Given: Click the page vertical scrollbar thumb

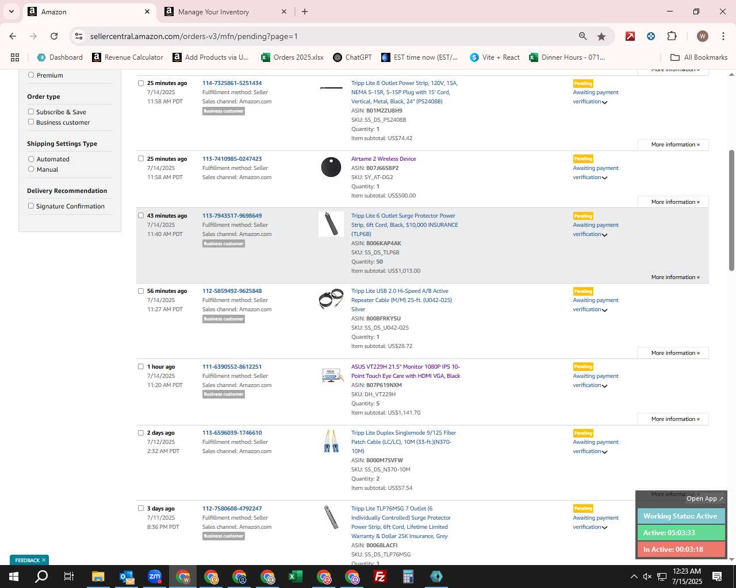Looking at the screenshot, I should point(731,210).
